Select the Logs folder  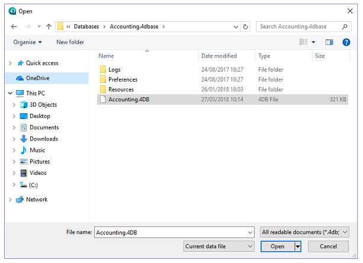(x=114, y=69)
